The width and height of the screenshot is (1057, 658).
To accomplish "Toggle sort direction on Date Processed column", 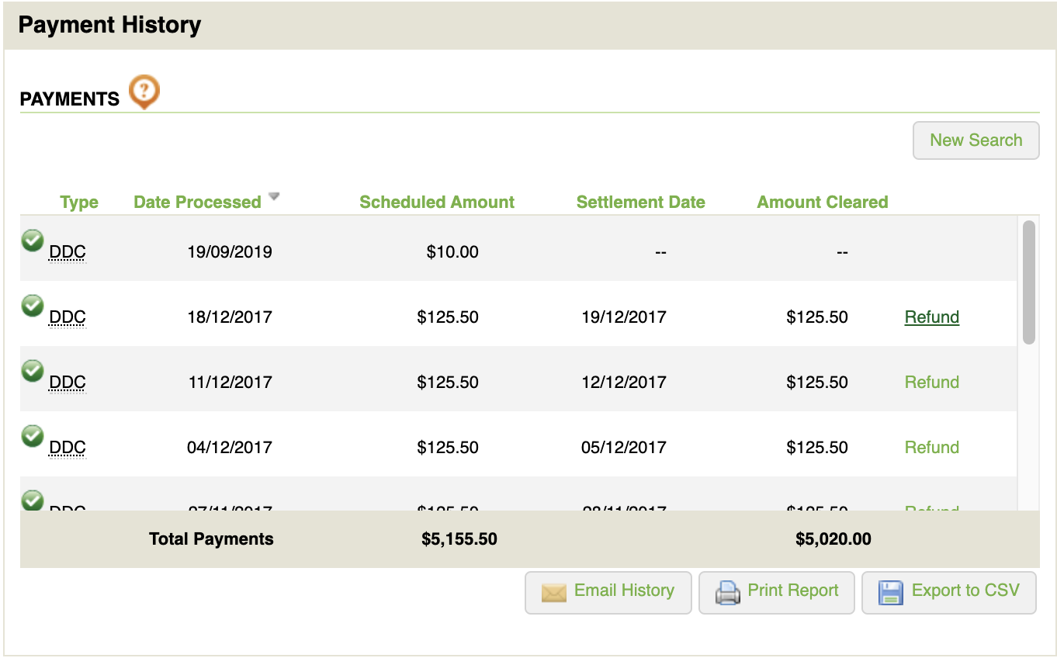I will pyautogui.click(x=197, y=202).
